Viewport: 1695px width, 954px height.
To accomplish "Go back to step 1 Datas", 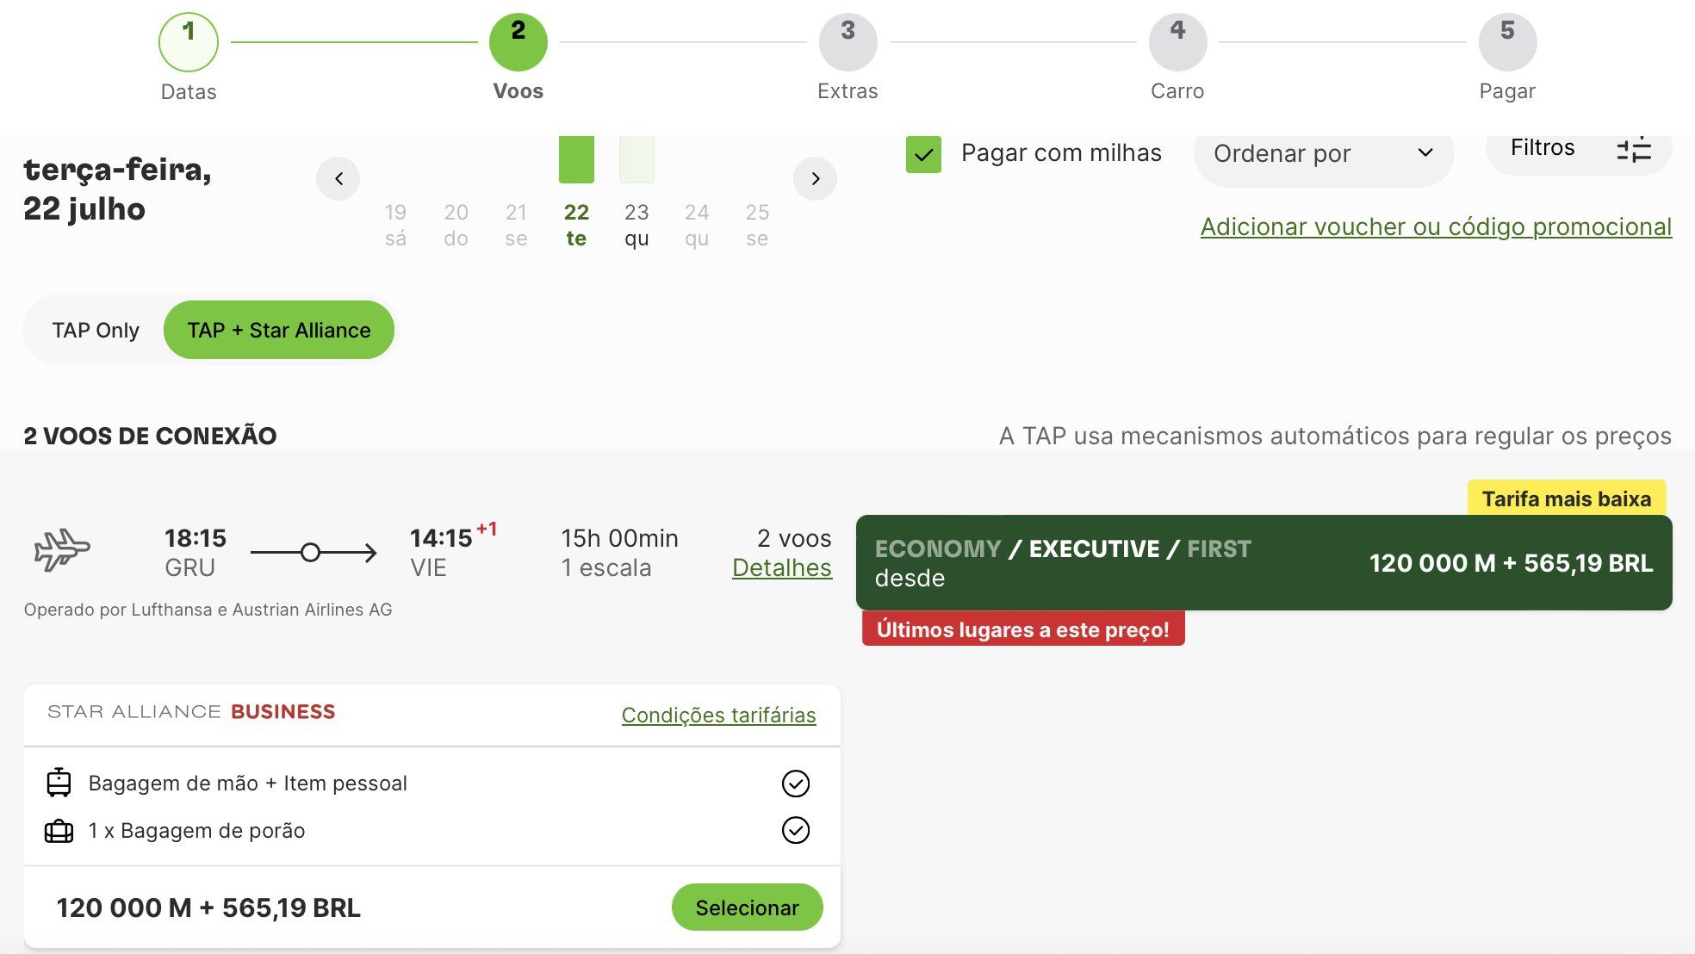I will (188, 42).
